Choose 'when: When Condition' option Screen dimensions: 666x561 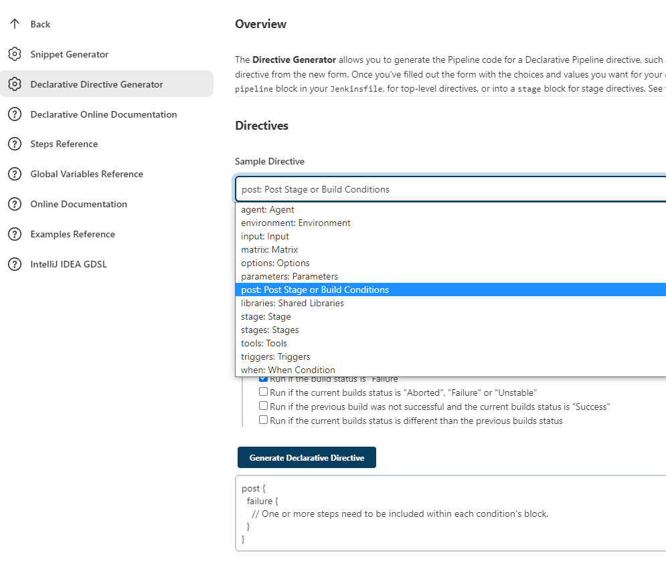[x=288, y=370]
